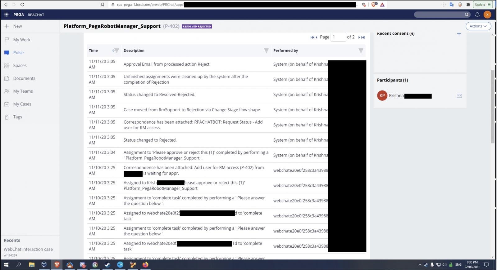Open My Work in the sidebar
Image resolution: width=497 pixels, height=270 pixels.
(30, 40)
